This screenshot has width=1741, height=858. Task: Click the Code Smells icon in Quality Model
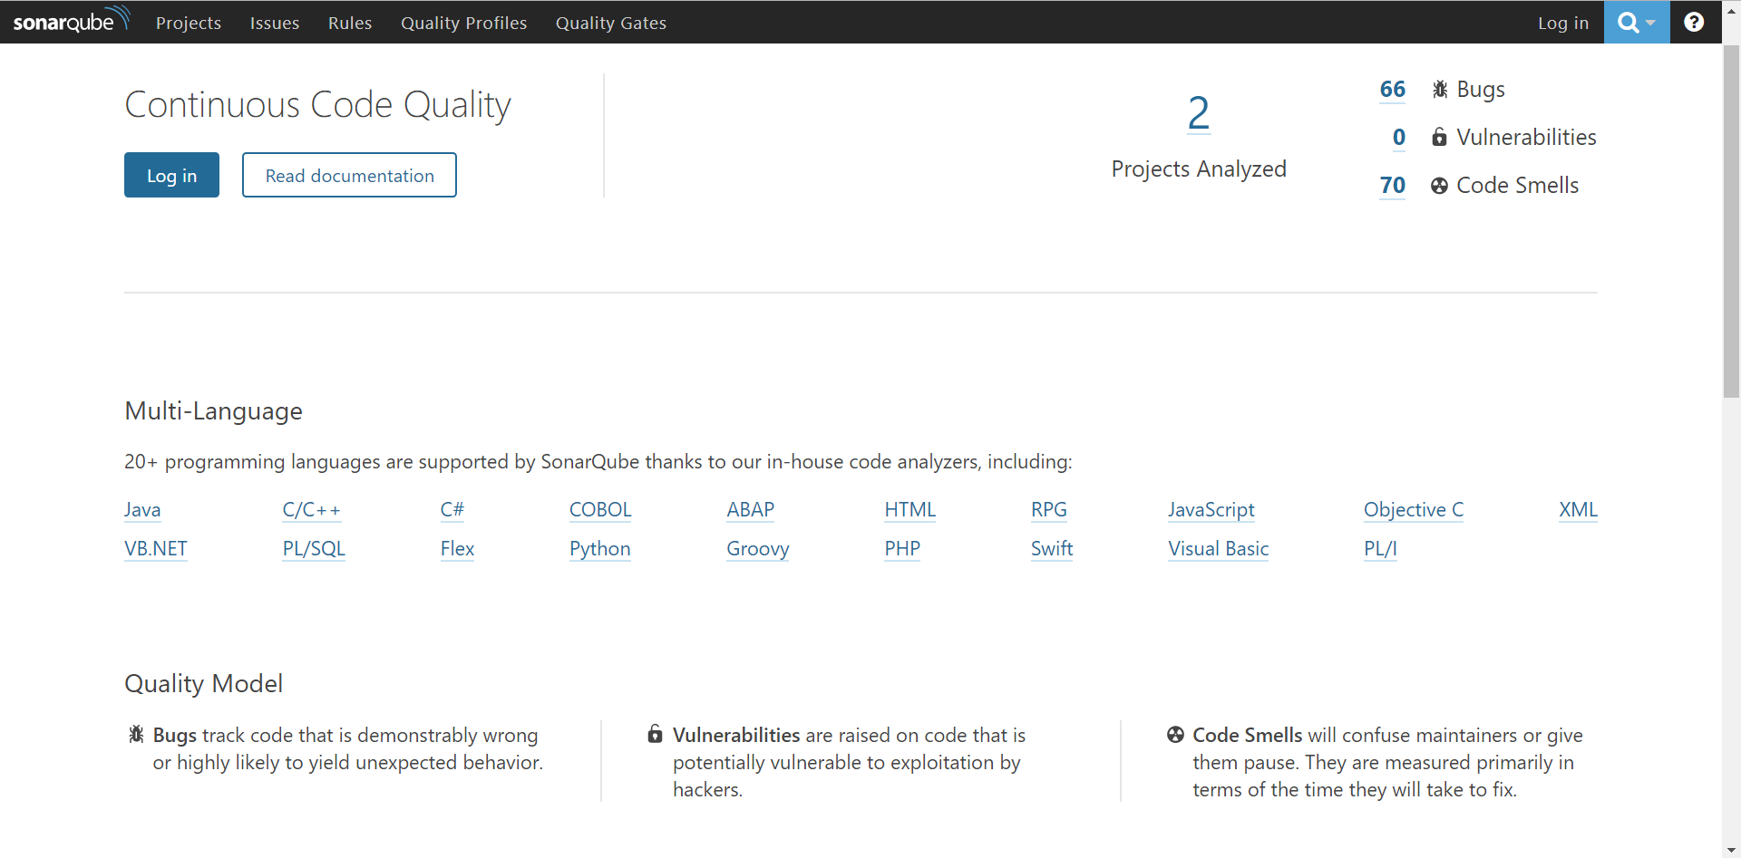pyautogui.click(x=1175, y=734)
